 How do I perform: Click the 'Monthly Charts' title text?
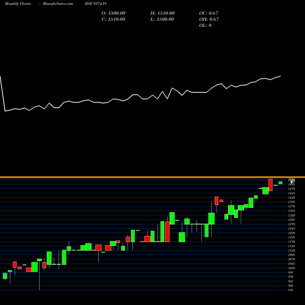pyautogui.click(x=18, y=4)
